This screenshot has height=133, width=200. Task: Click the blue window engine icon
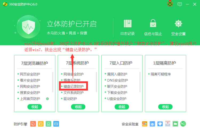coord(56,124)
